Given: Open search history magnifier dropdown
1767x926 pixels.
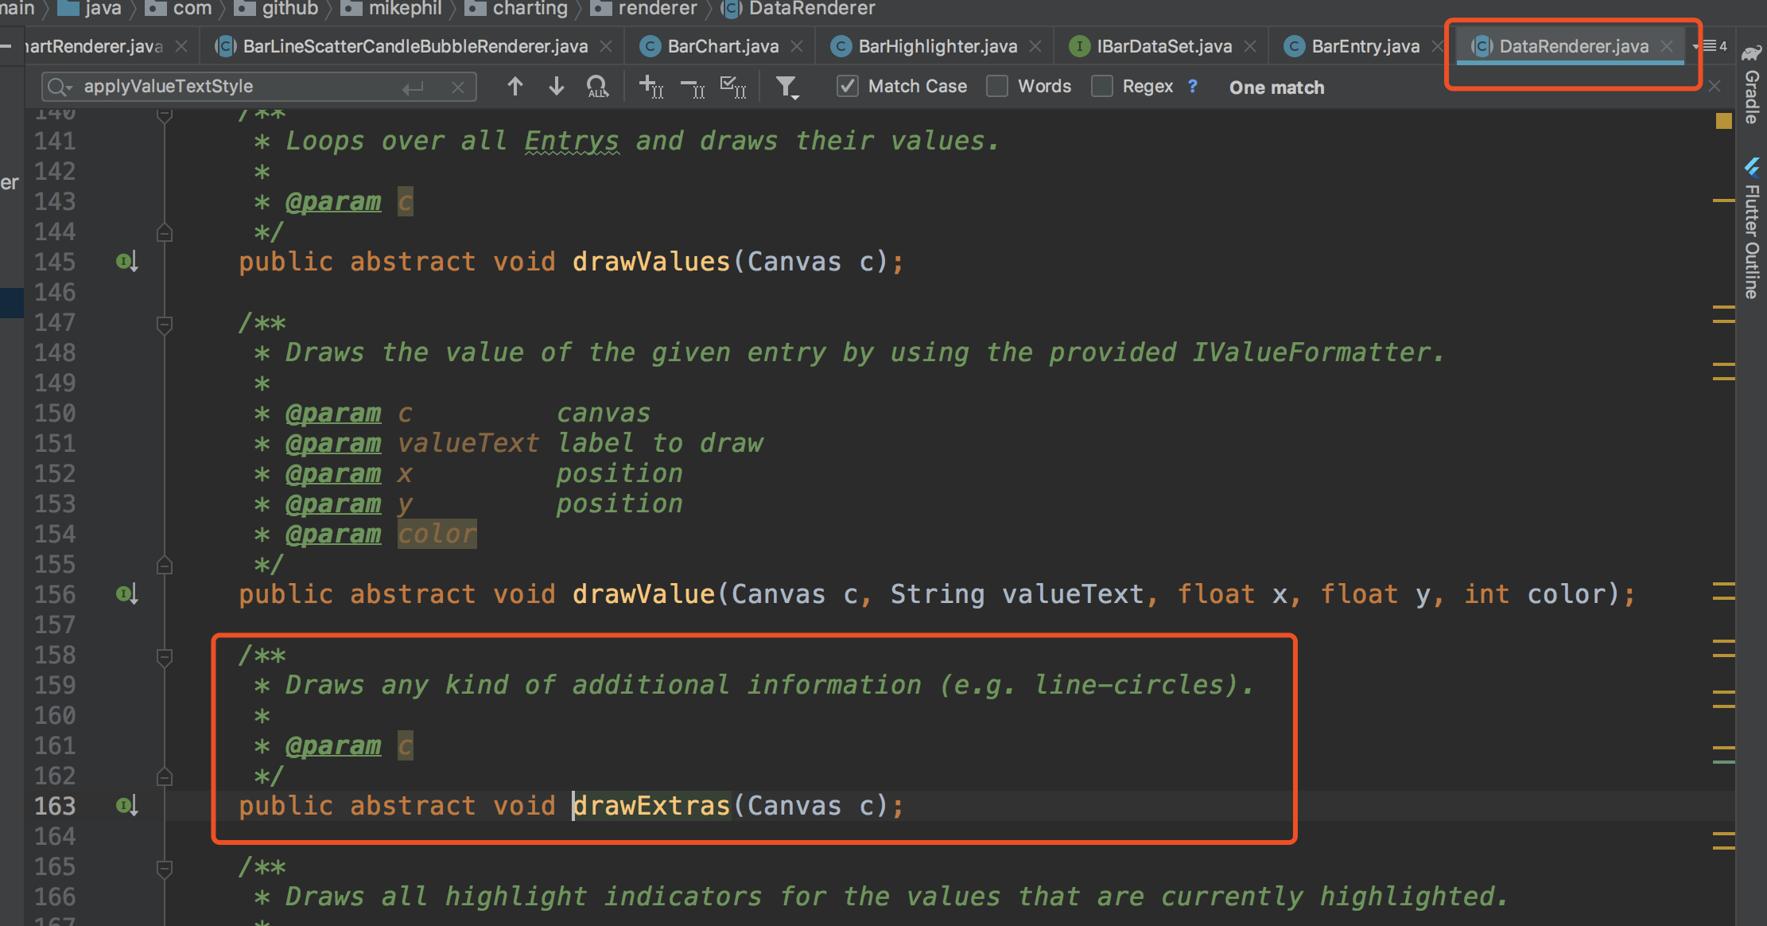Looking at the screenshot, I should pyautogui.click(x=59, y=86).
